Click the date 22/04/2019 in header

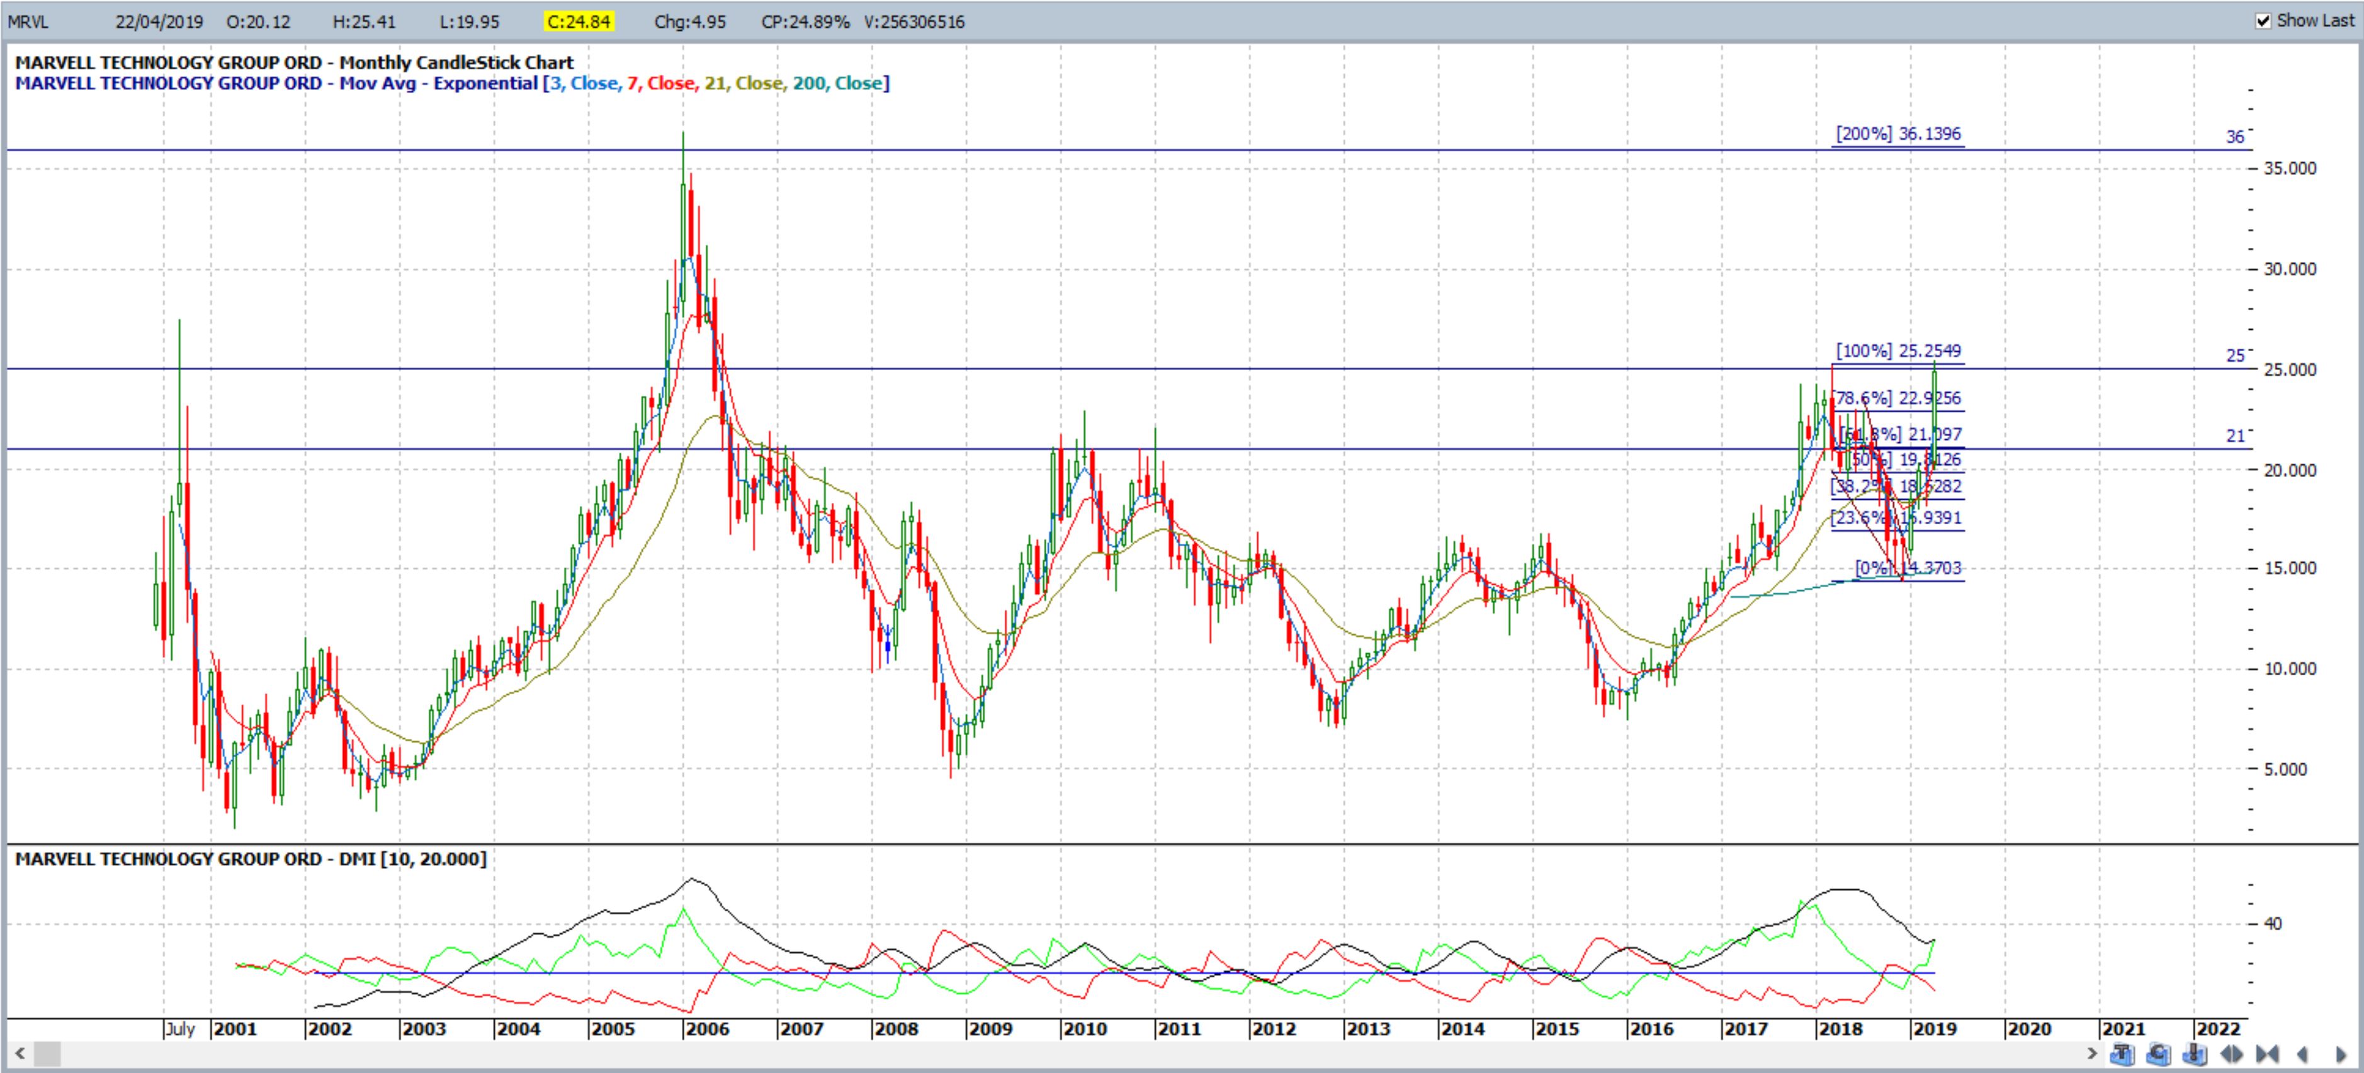[159, 22]
